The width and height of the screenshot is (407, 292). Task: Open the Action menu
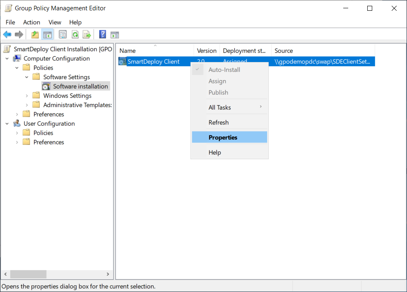point(31,22)
